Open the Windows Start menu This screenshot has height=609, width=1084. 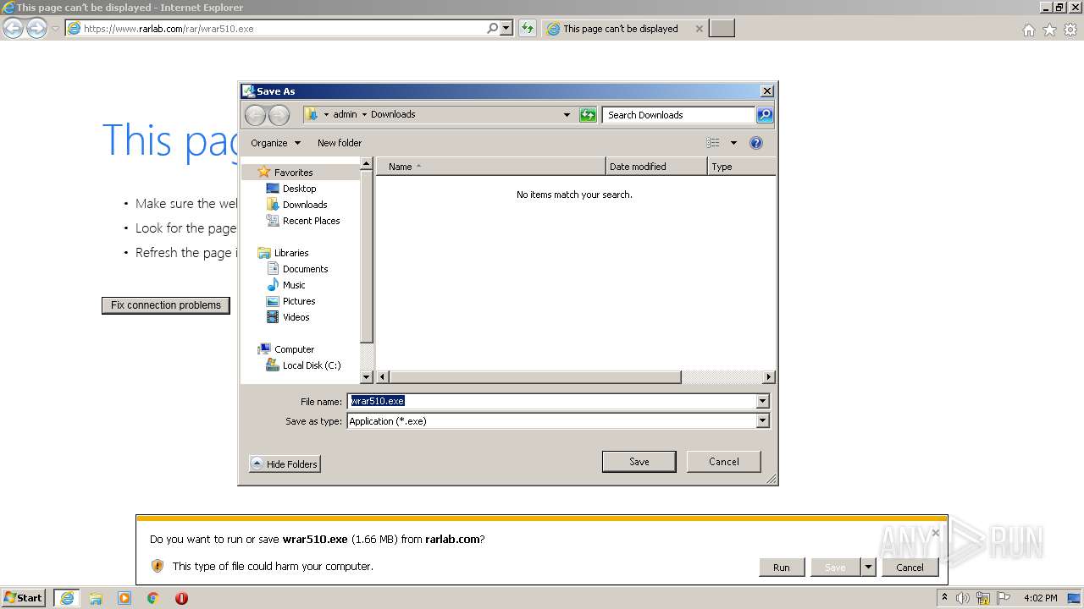coord(23,598)
